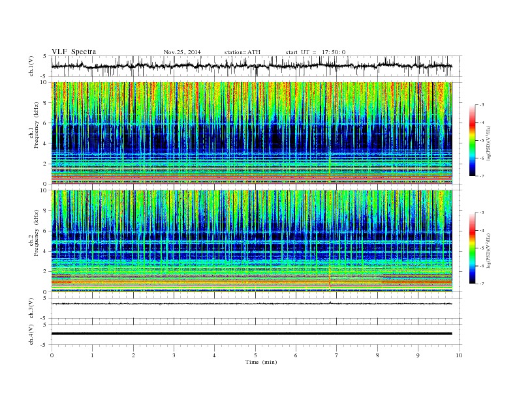Select the "start UT = 17:50:0" text

tap(315, 52)
